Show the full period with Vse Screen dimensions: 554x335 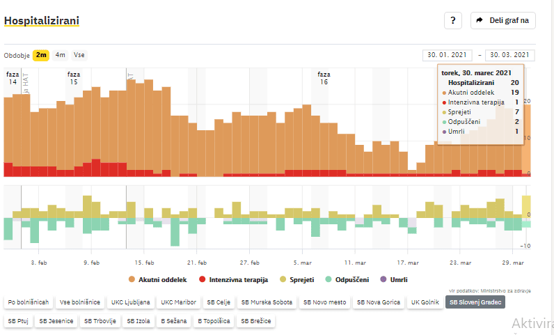[79, 55]
